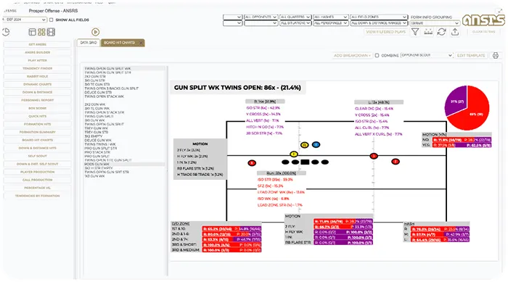
Task: Click the Box Score sidebar button
Action: (x=37, y=108)
